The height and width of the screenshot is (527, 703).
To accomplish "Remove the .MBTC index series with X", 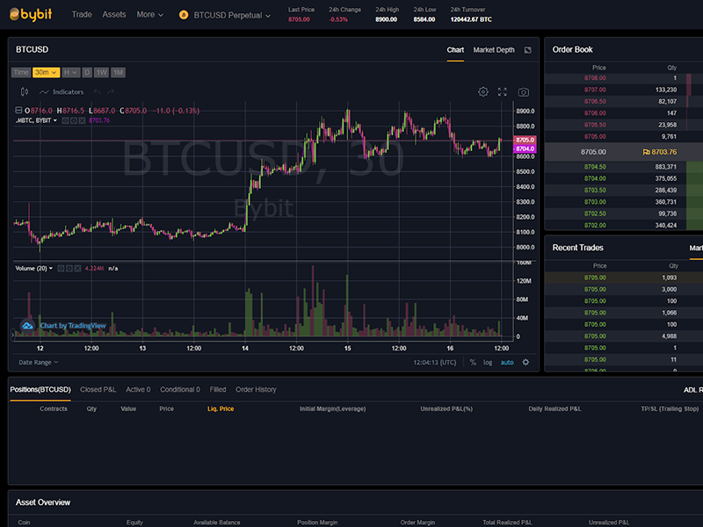I will [82, 120].
